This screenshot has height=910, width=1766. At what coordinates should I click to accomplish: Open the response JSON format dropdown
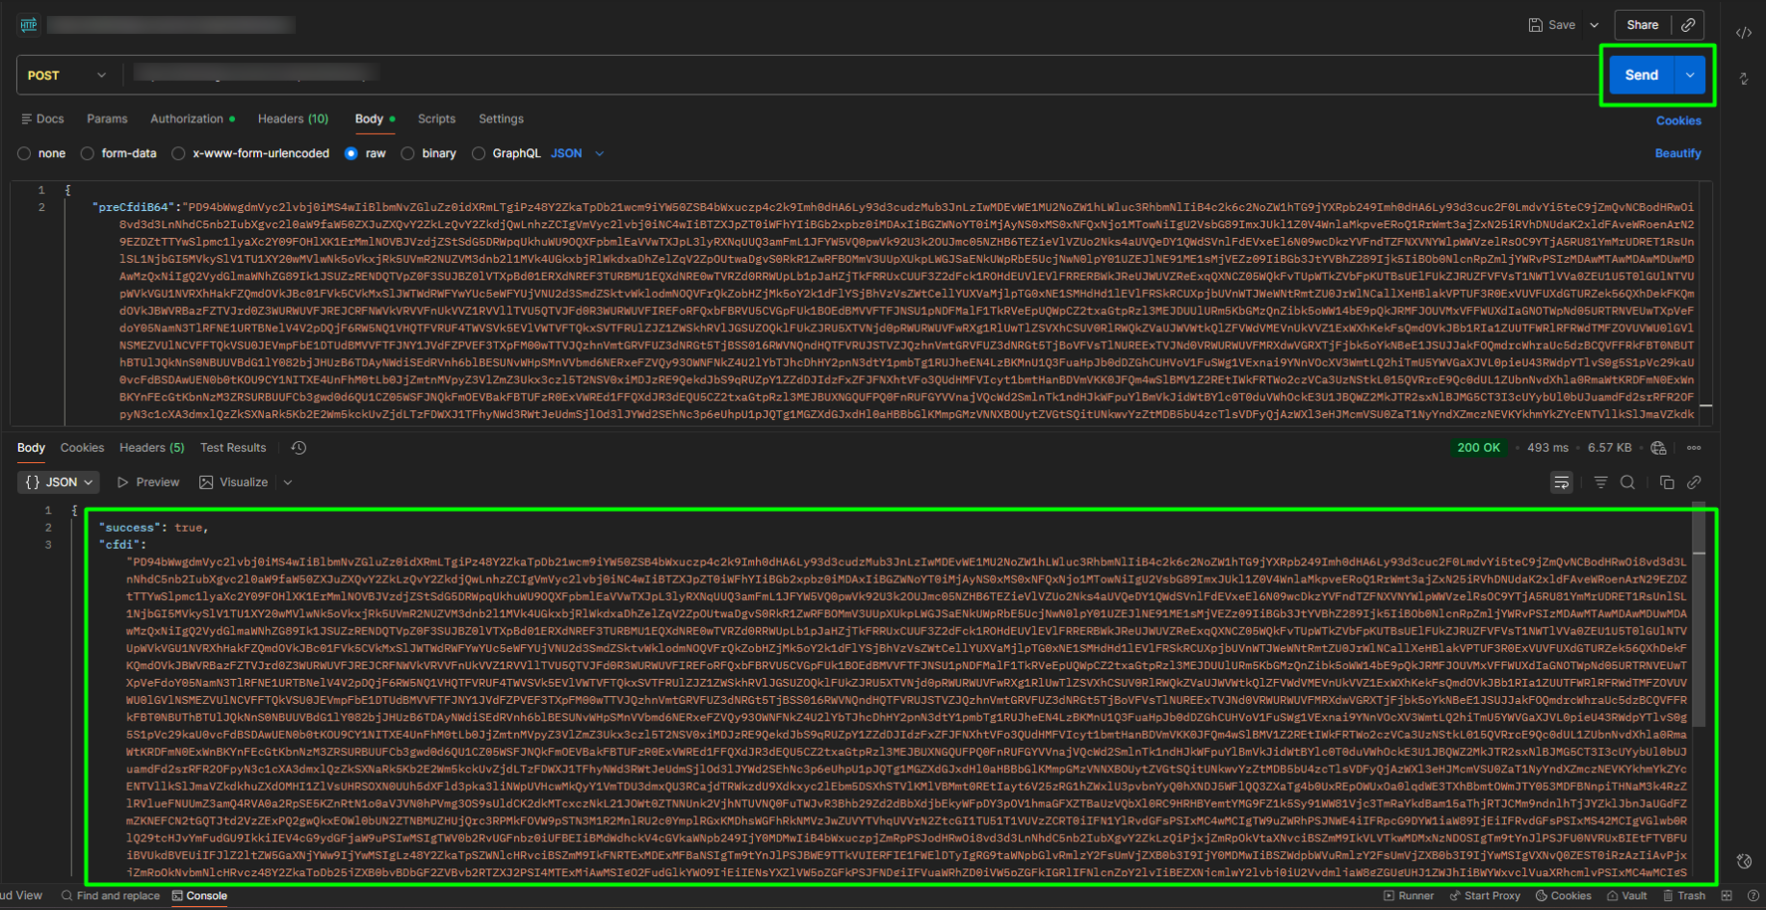tap(60, 483)
